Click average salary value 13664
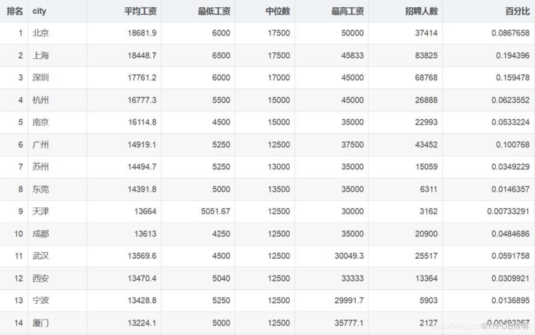 click(145, 211)
